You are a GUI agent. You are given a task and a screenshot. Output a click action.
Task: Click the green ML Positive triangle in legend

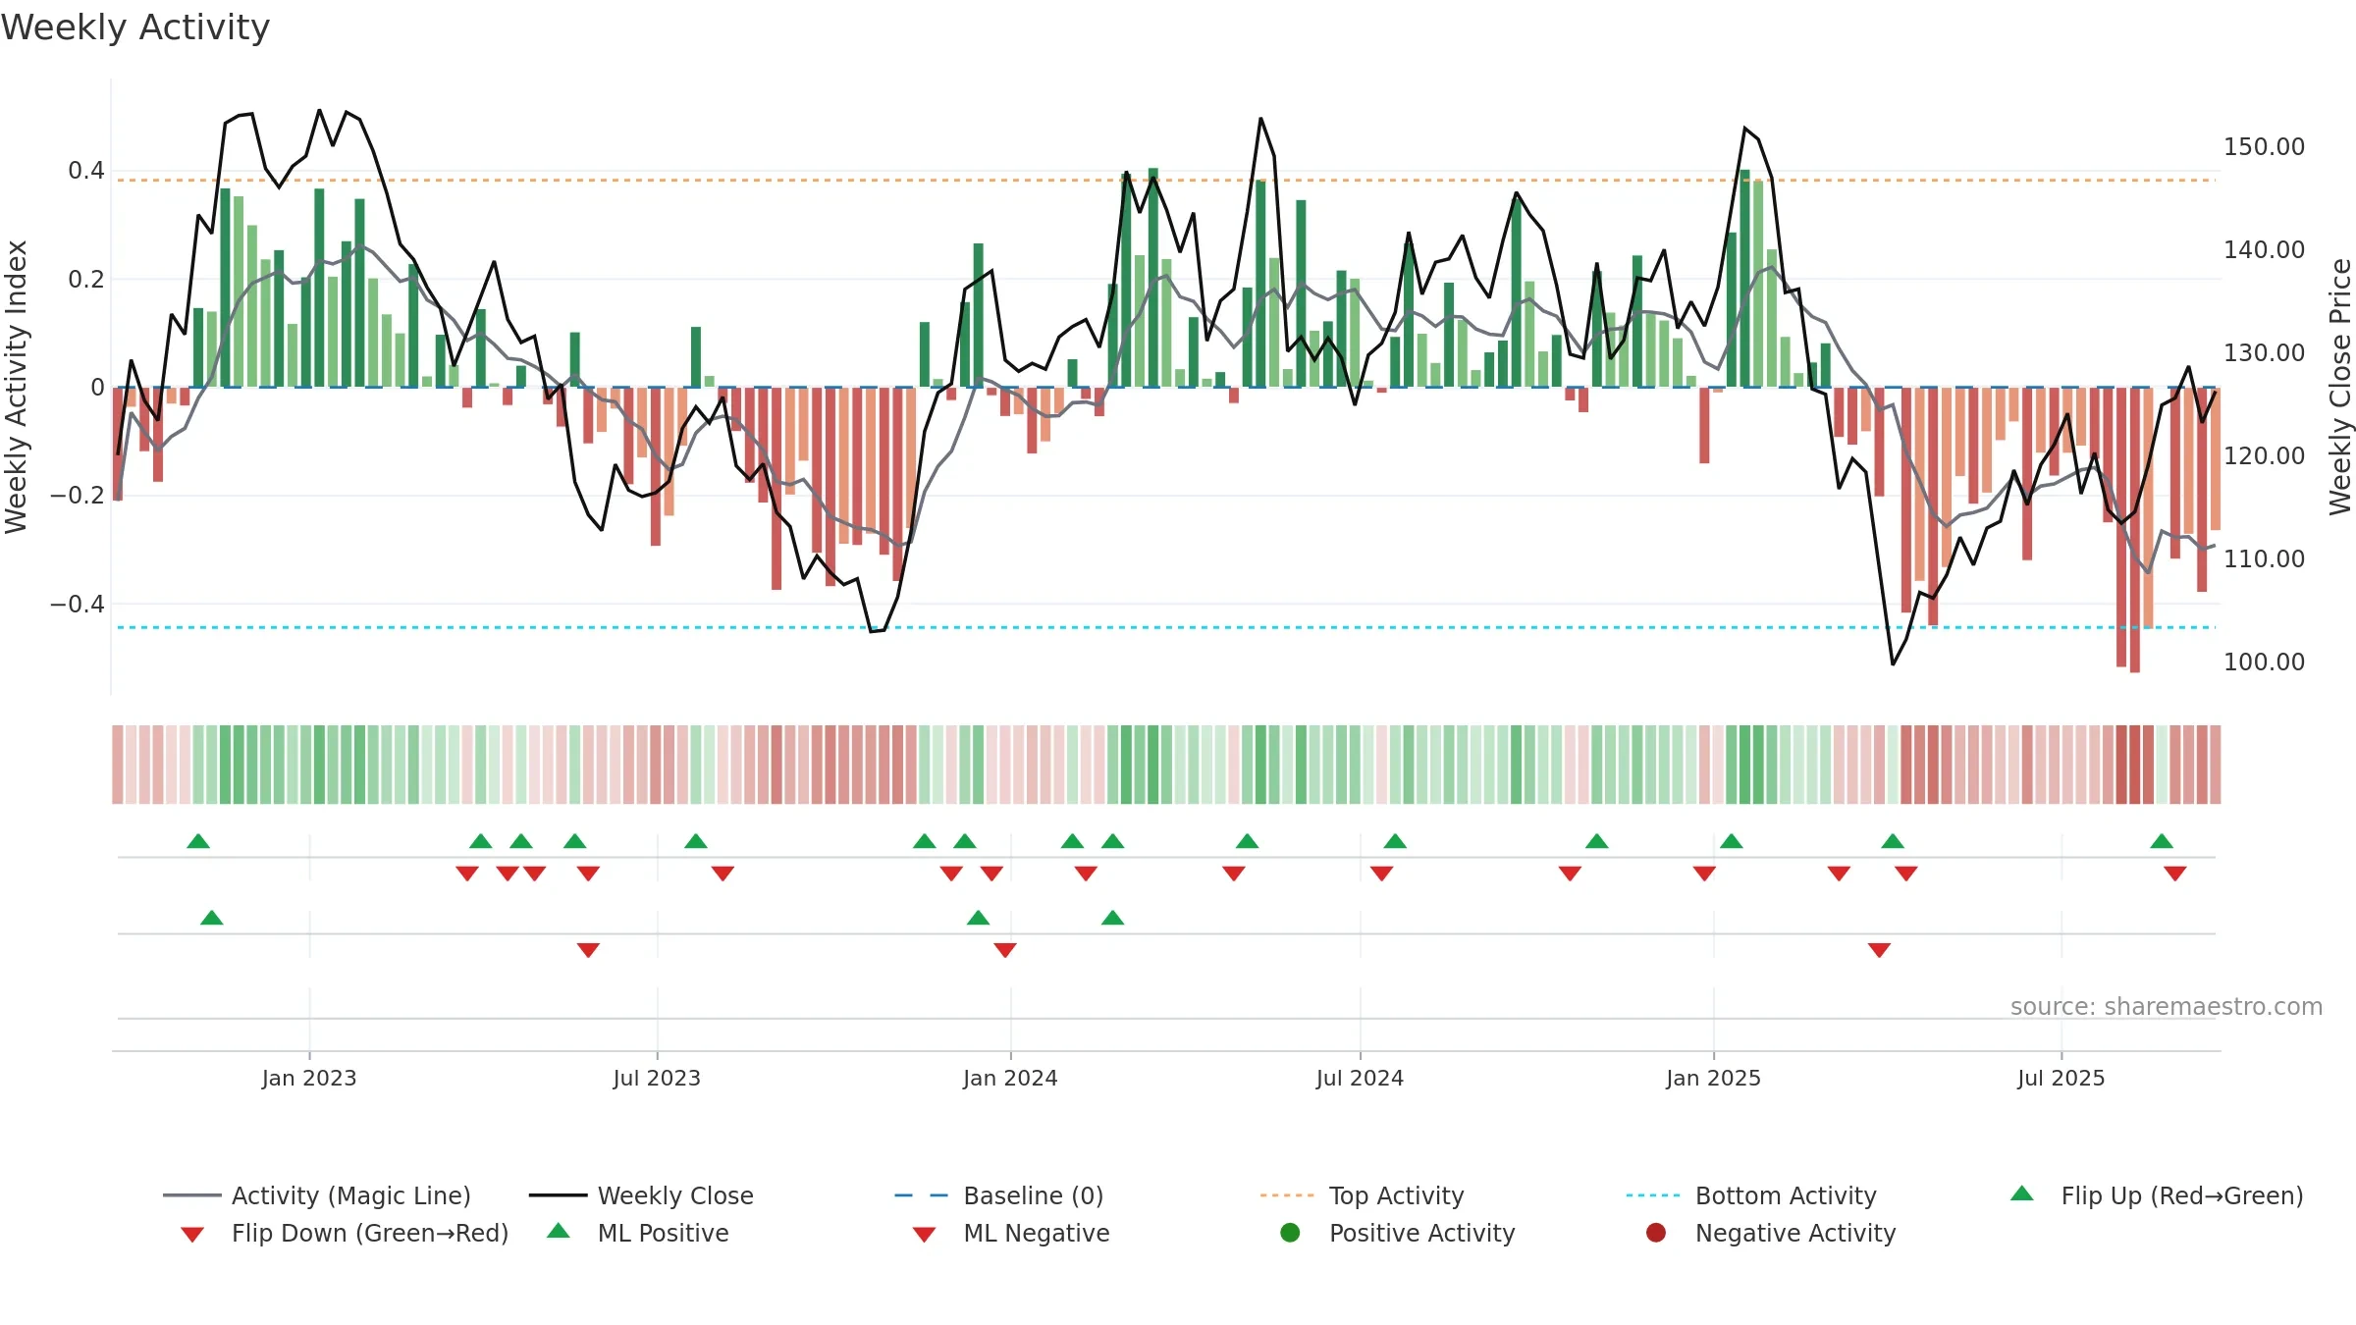[559, 1231]
